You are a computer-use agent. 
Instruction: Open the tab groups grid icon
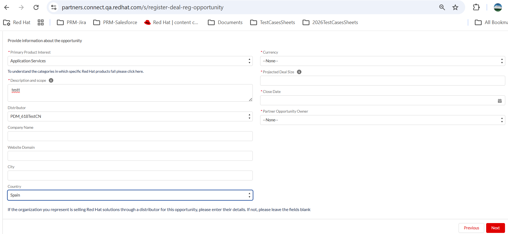tap(41, 22)
